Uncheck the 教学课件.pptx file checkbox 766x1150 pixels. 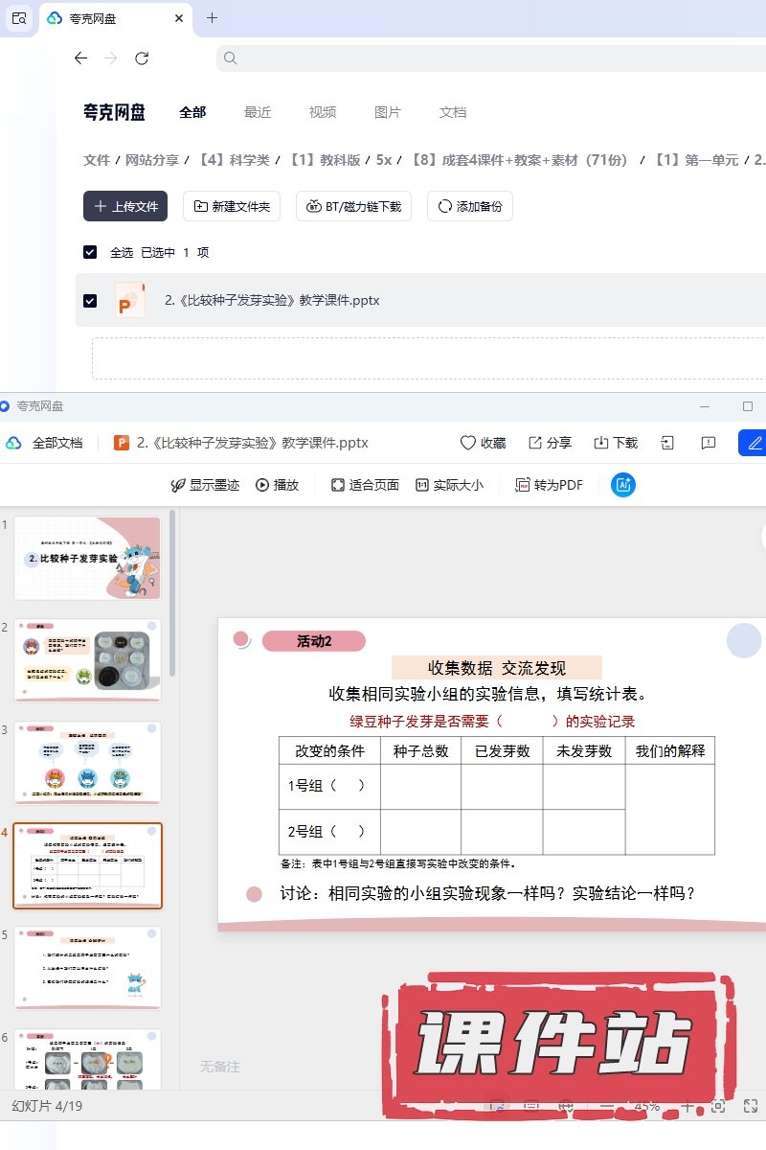(90, 300)
